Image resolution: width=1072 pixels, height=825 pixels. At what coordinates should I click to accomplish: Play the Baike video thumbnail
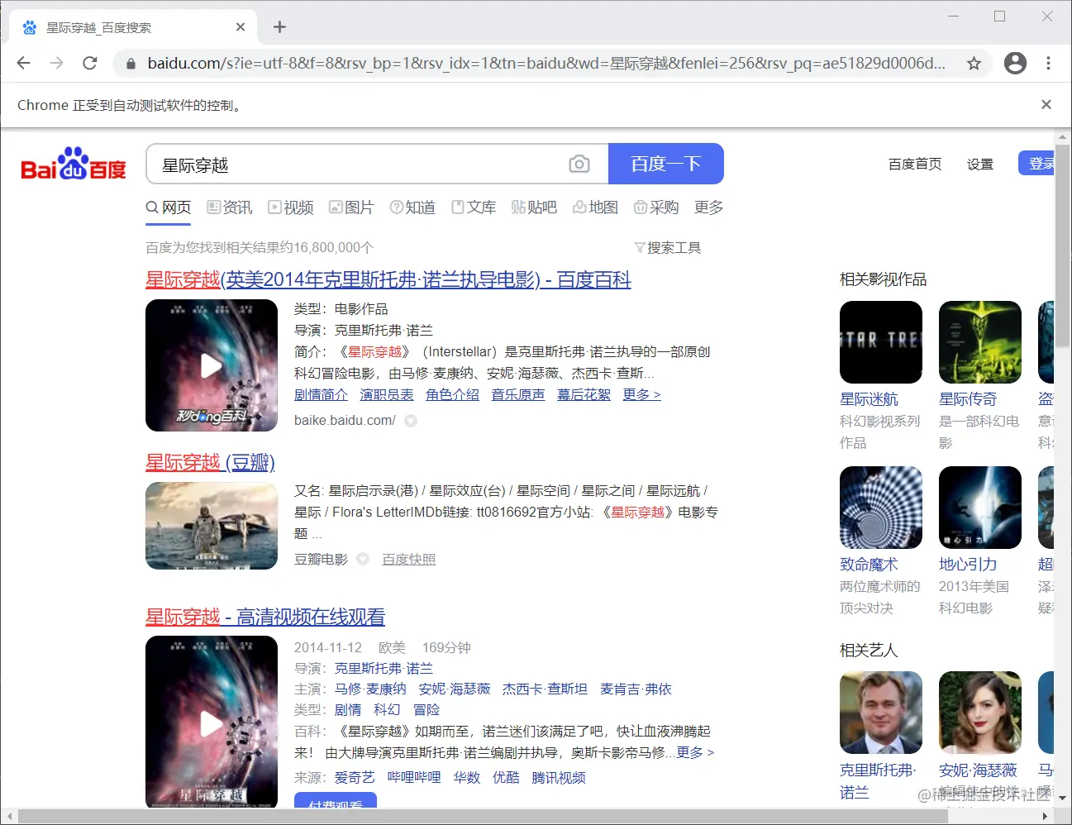(x=212, y=365)
